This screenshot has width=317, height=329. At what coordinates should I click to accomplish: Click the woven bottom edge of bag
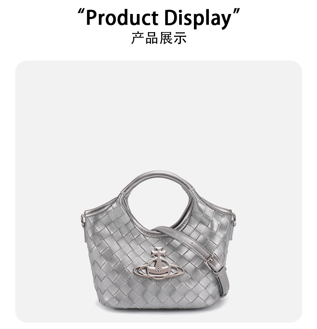point(157,305)
